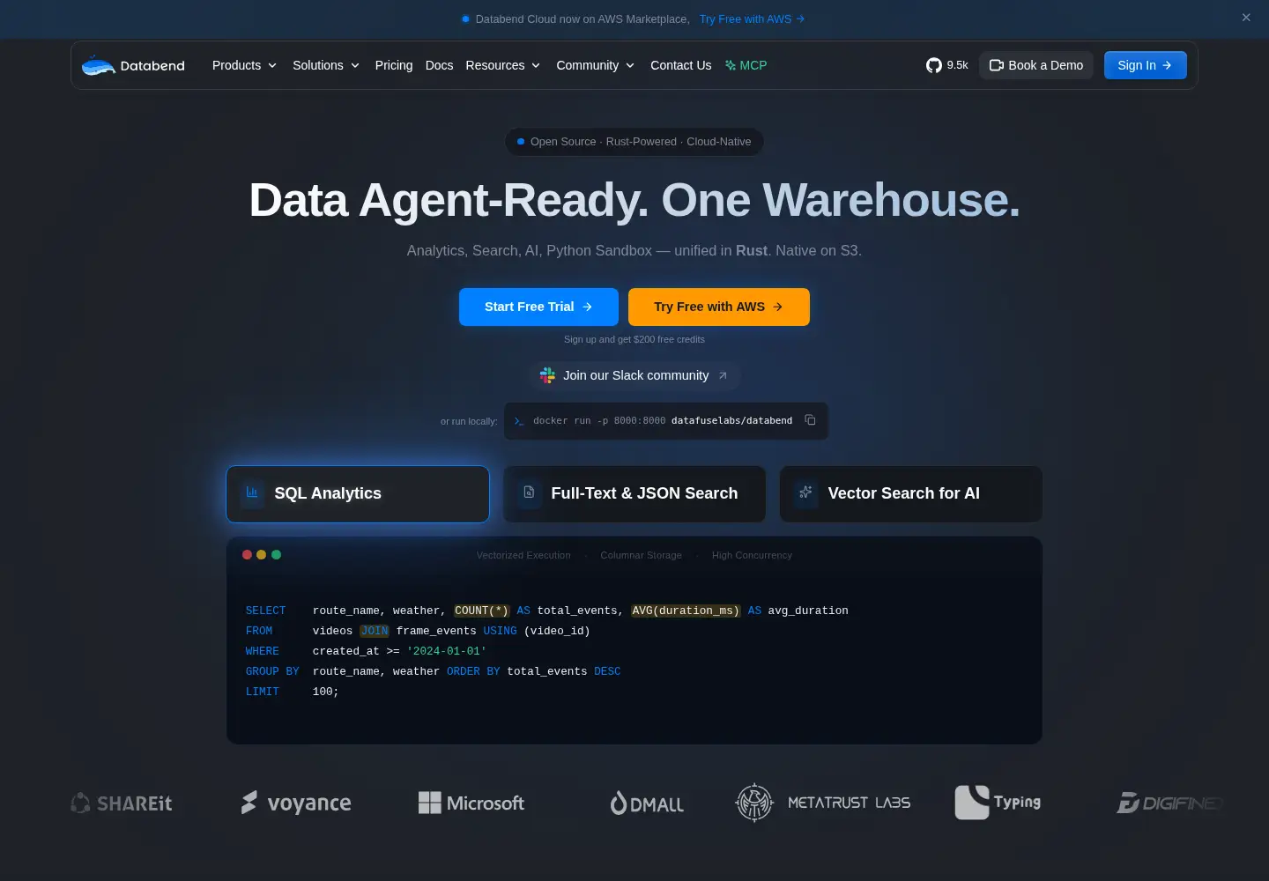Click the 'Columnar Storage' label
Image resolution: width=1269 pixels, height=881 pixels.
pos(642,555)
